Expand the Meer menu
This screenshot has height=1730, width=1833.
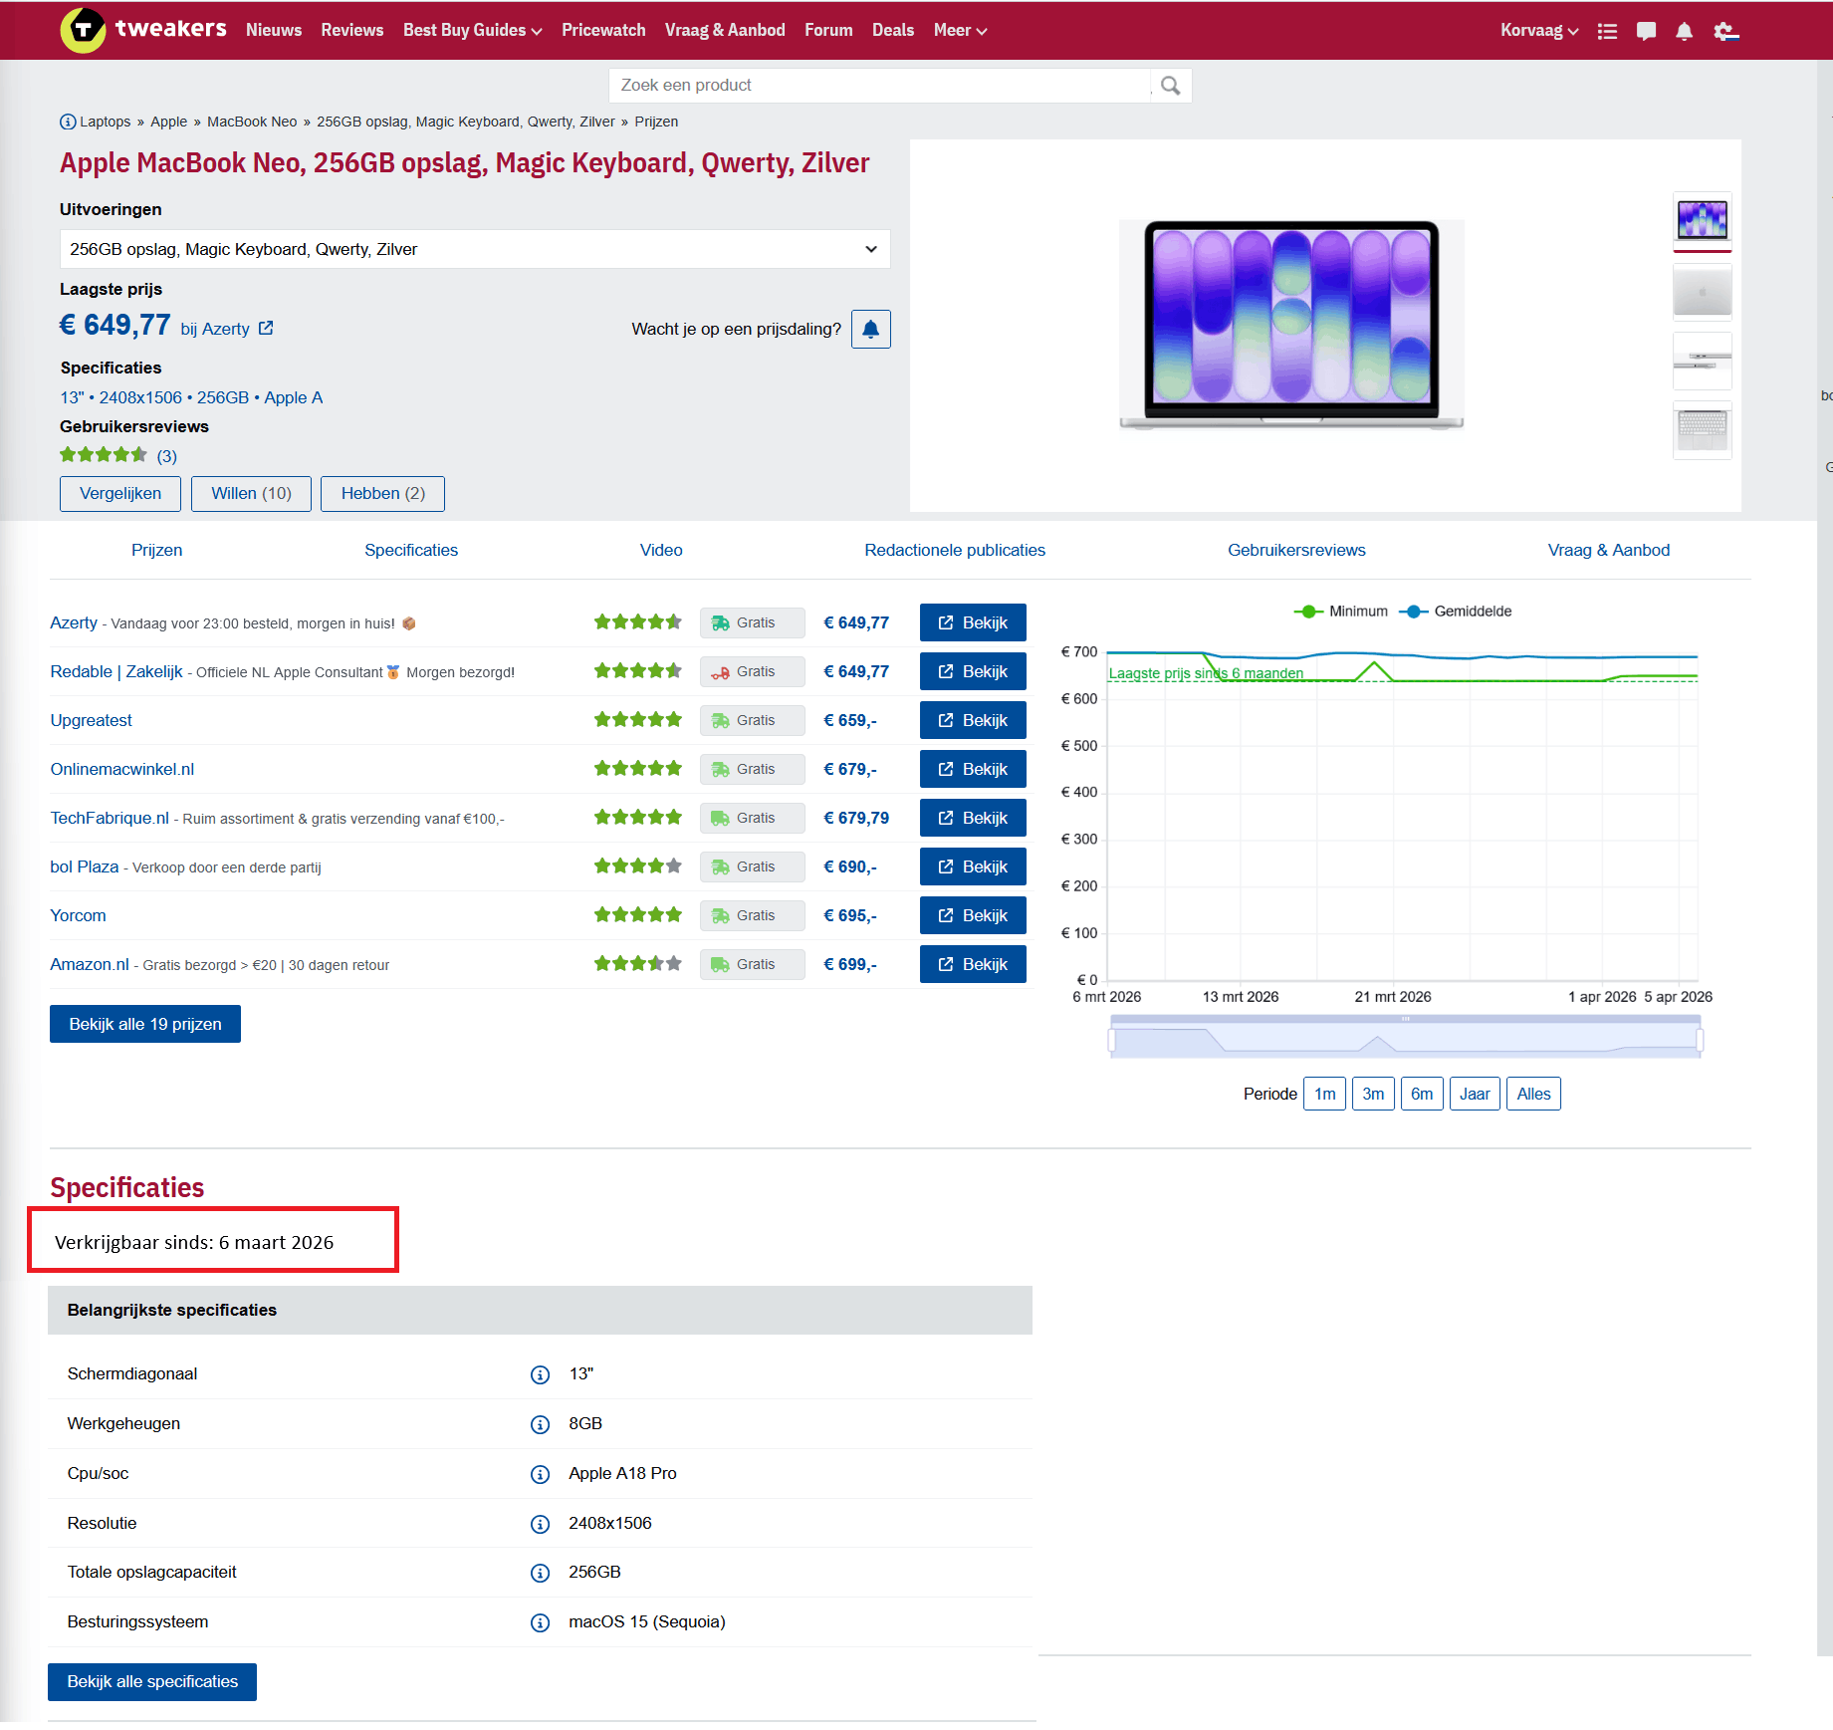tap(959, 30)
